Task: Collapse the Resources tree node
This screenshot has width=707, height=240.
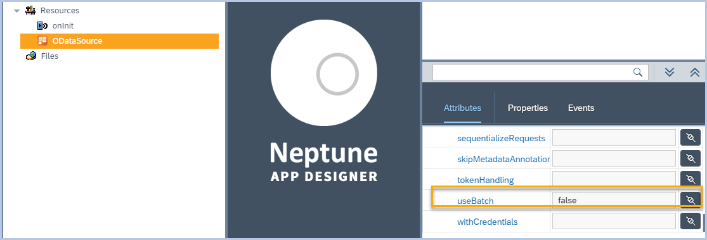Action: 16,10
